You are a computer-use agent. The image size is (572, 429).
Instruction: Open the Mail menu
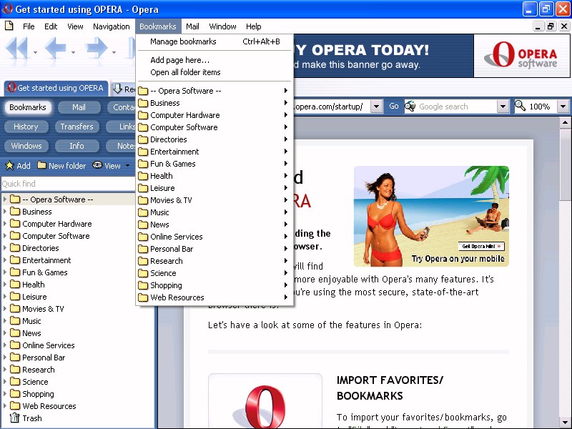pos(192,26)
